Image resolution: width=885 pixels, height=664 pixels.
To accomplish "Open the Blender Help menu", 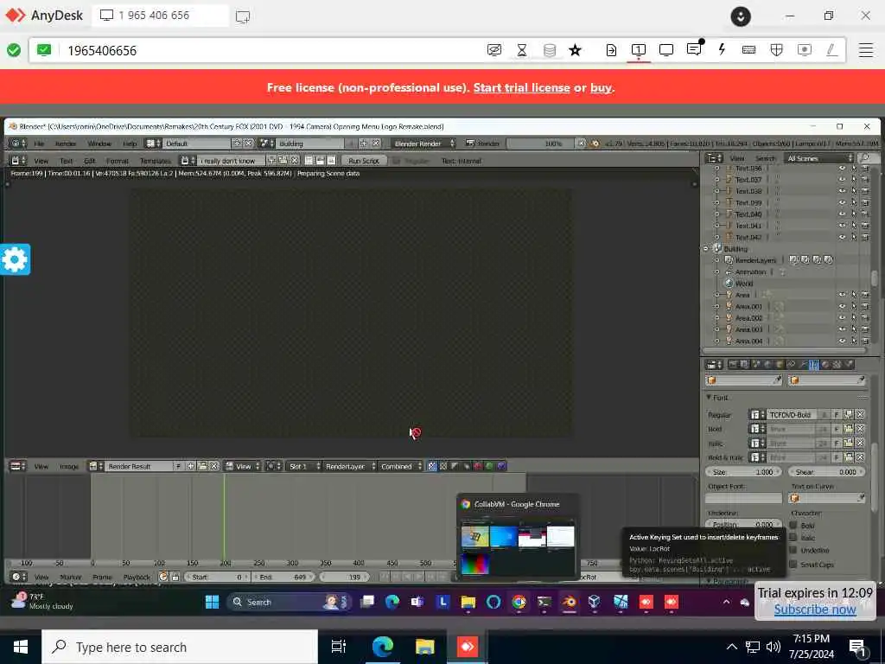I will tap(130, 144).
